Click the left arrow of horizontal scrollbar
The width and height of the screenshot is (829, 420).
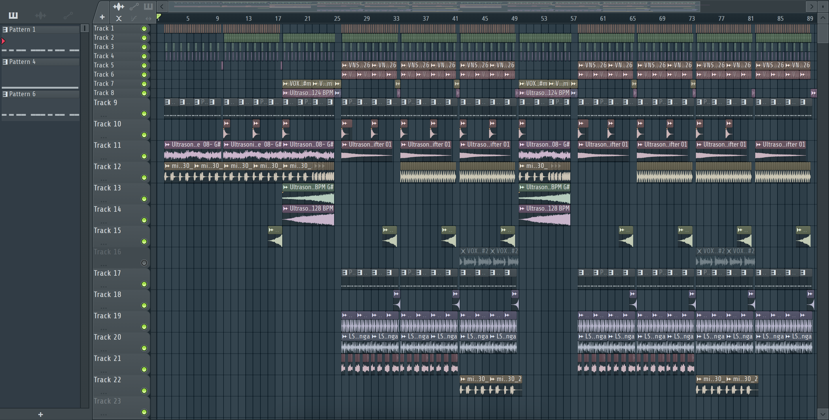click(x=162, y=6)
